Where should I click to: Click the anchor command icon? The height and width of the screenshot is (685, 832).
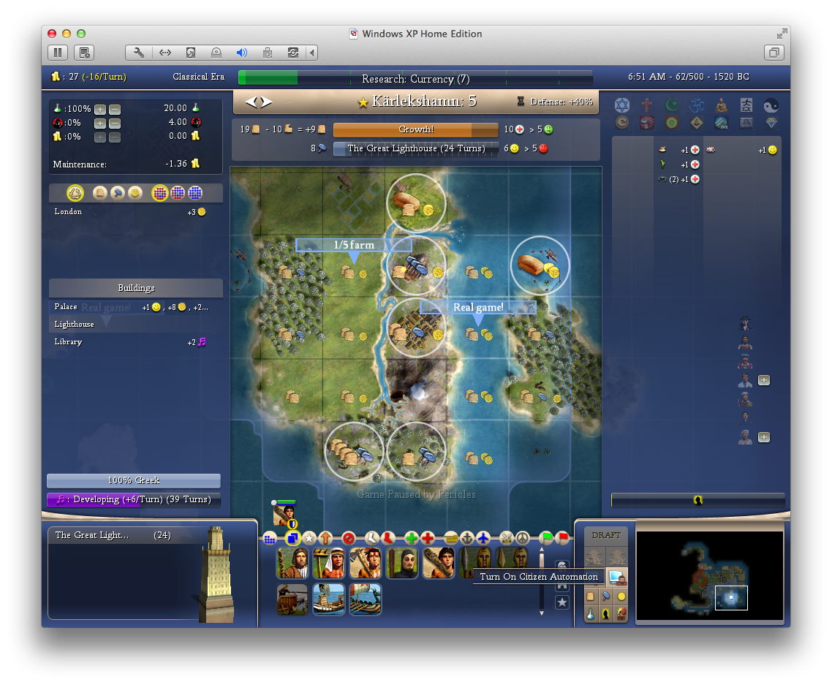click(467, 538)
